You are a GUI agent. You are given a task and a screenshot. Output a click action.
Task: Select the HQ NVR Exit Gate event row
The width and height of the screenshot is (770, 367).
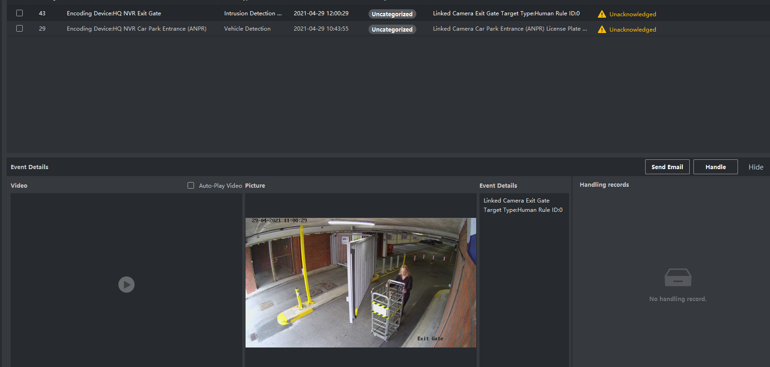(x=114, y=13)
